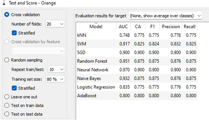
Task: Sort results by Recall column
Action: [189, 27]
